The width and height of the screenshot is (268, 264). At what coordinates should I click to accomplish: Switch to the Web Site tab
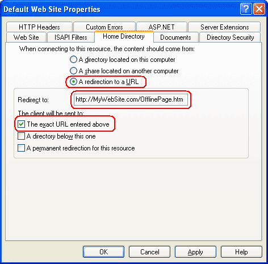26,37
